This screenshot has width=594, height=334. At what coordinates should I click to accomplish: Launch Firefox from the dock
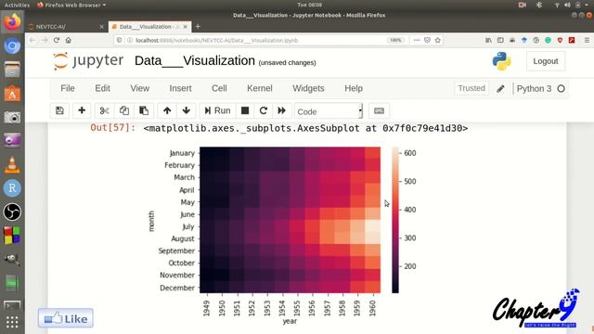[x=12, y=22]
